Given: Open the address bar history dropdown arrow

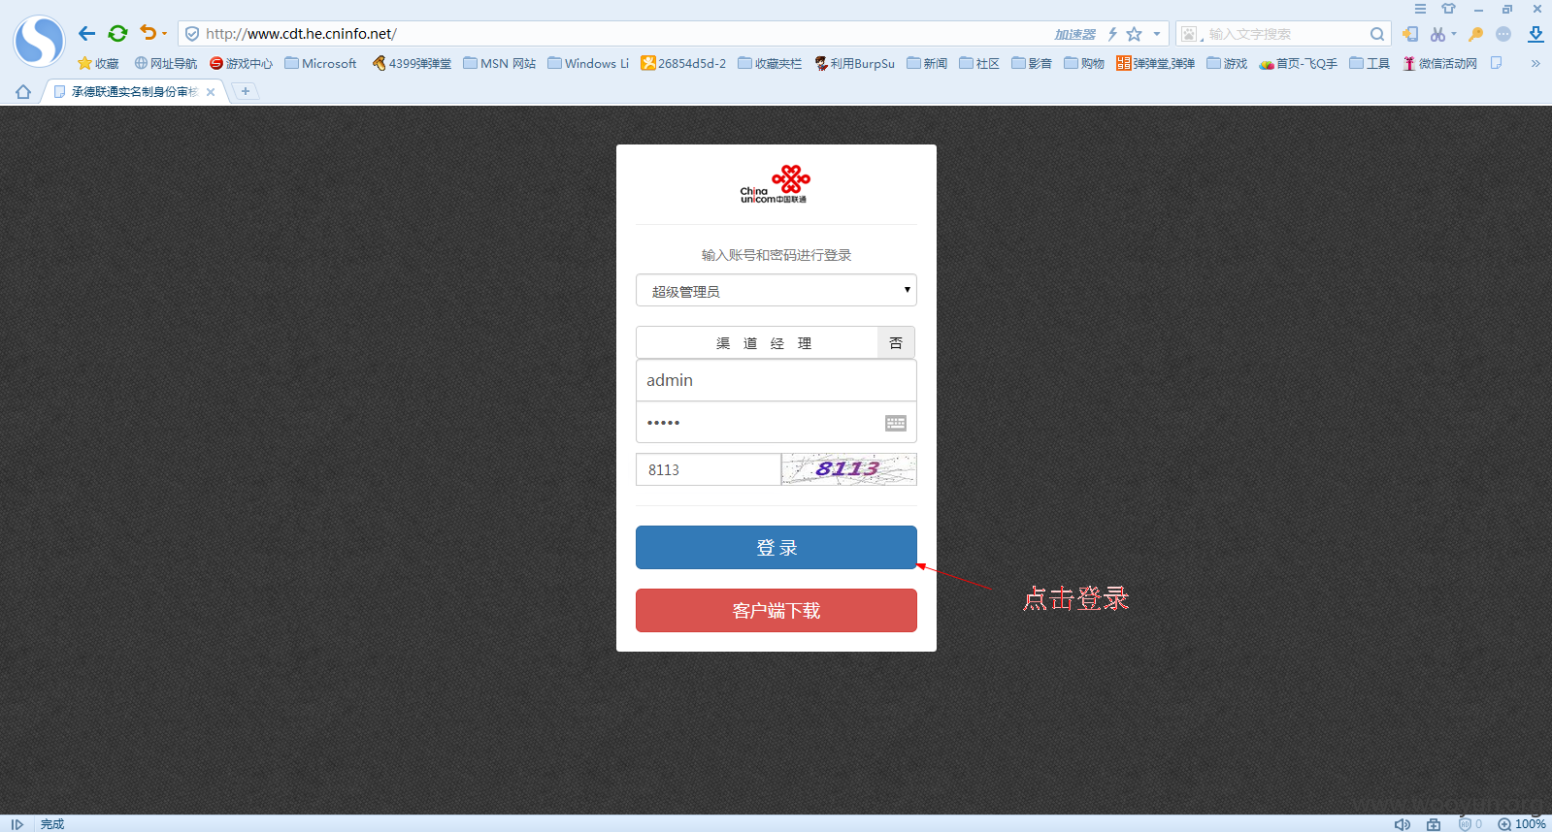Looking at the screenshot, I should pyautogui.click(x=1156, y=34).
